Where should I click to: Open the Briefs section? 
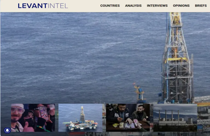click(201, 6)
